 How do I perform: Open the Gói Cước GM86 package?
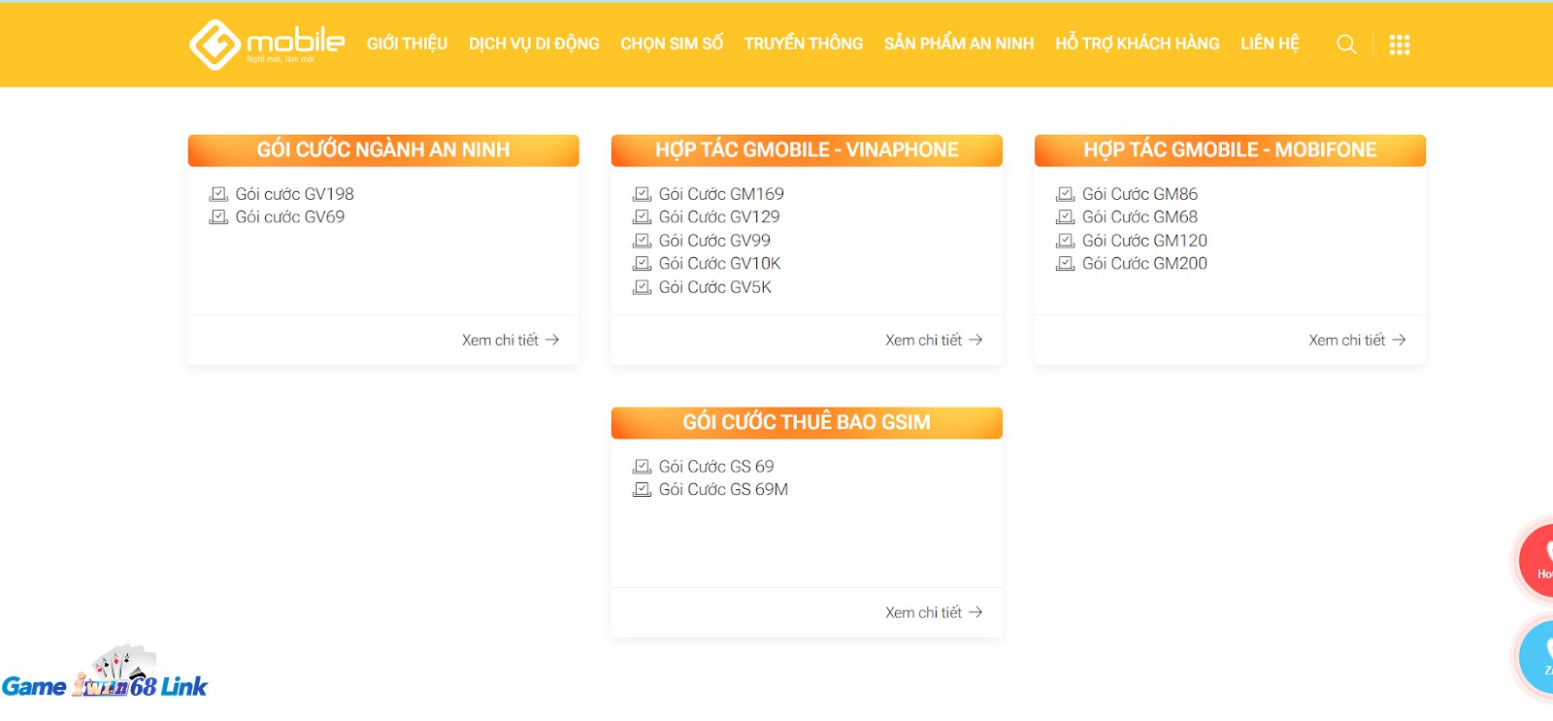(1140, 194)
